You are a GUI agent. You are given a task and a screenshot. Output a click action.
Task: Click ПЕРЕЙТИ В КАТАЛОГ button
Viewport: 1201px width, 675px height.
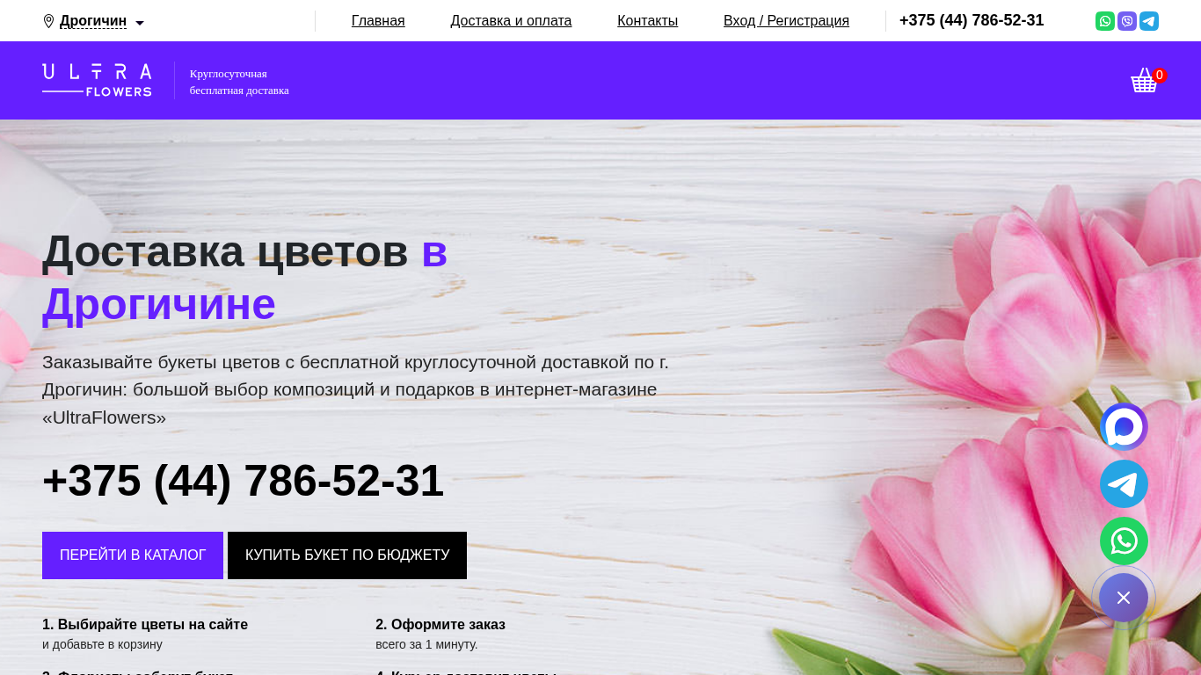133,555
